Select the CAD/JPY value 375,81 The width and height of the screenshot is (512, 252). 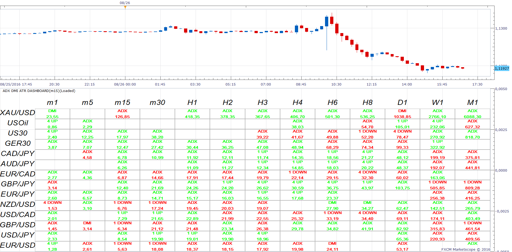coord(472,158)
